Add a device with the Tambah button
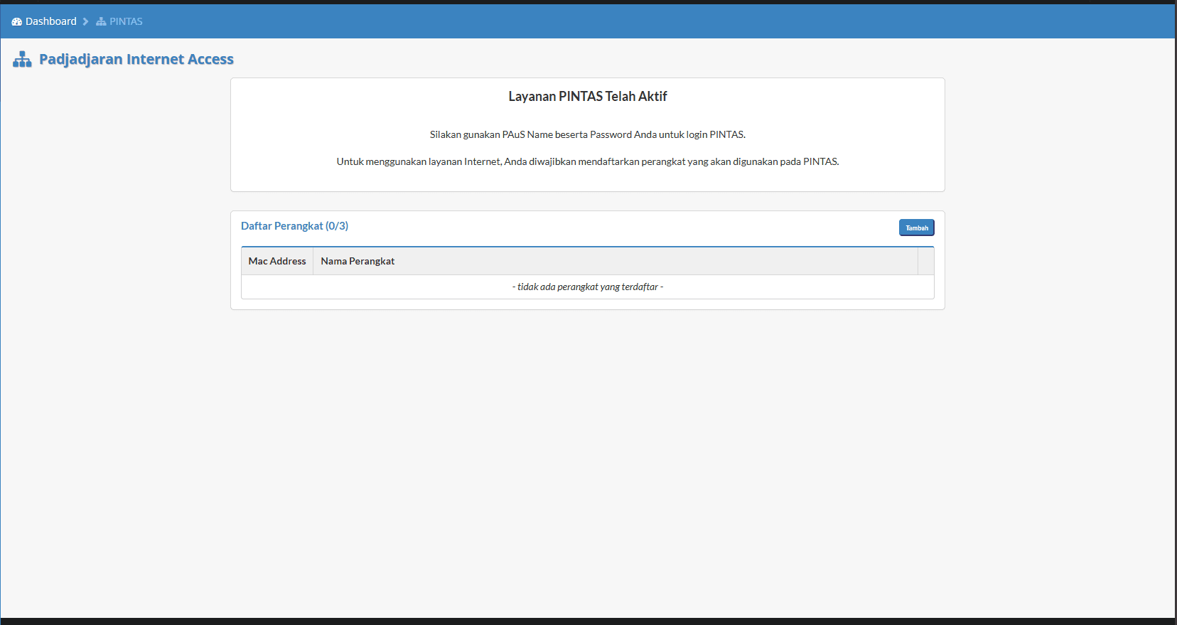 [x=917, y=228]
